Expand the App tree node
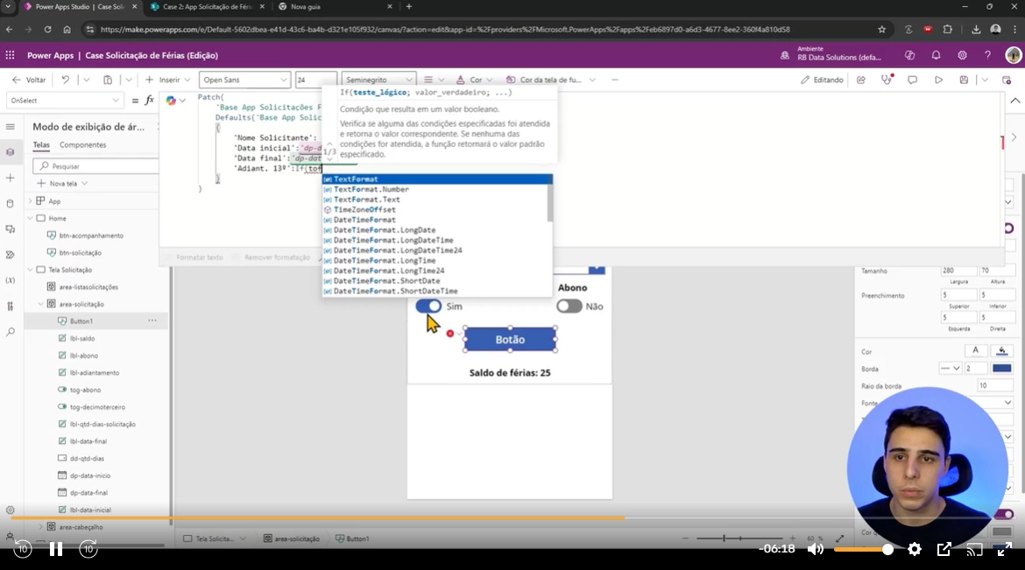Viewport: 1025px width, 570px height. point(30,201)
